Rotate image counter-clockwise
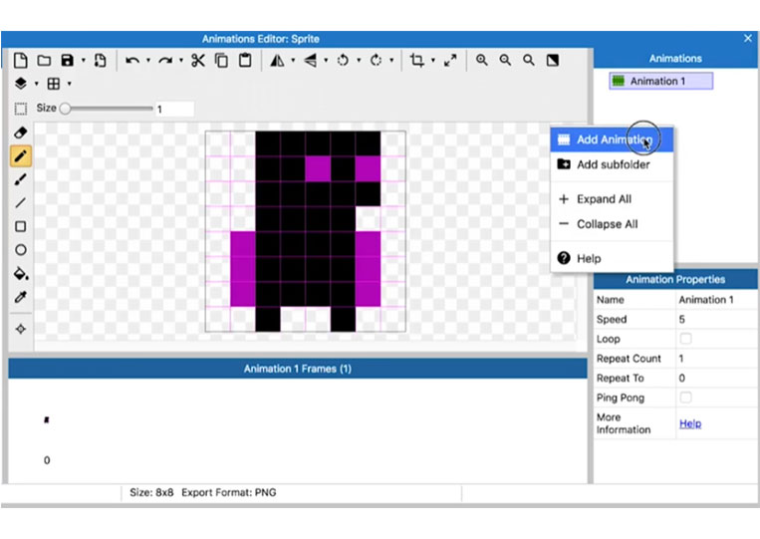This screenshot has width=760, height=539. click(343, 61)
